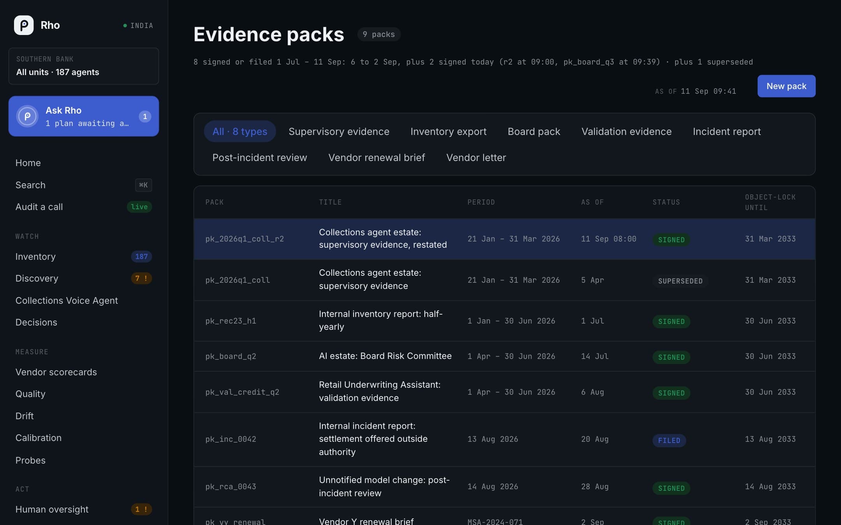841x525 pixels.
Task: Click the Ask Rho badge showing 1
Action: pos(145,116)
